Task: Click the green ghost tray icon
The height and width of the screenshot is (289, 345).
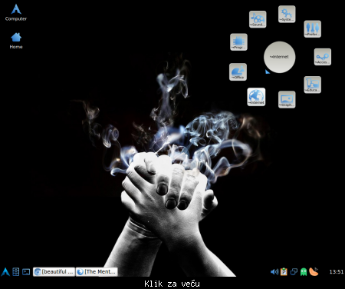Action: pos(304,272)
